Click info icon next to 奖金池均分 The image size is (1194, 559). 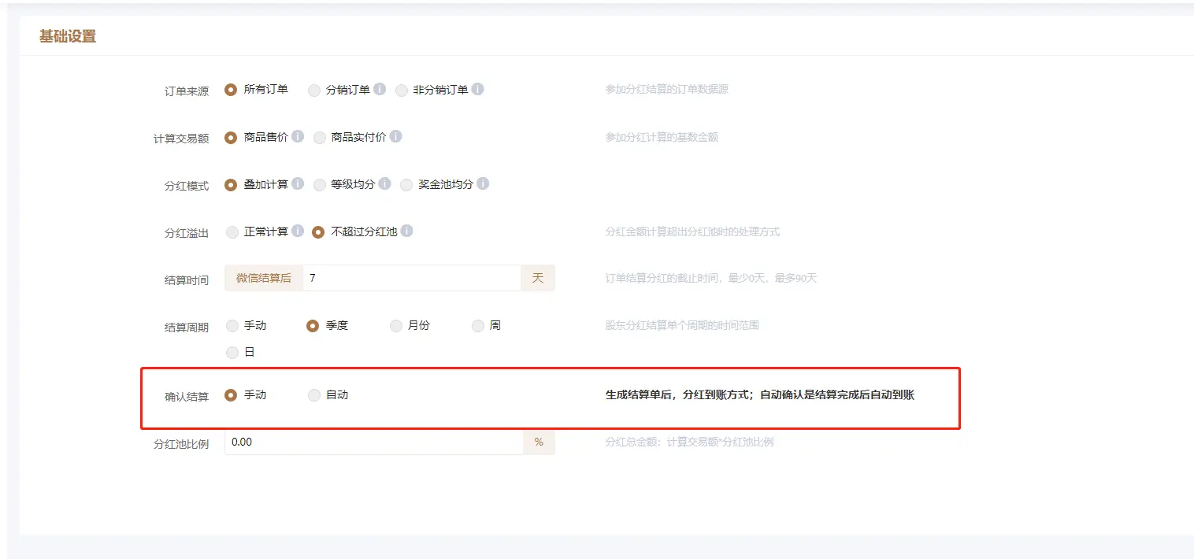pos(484,183)
